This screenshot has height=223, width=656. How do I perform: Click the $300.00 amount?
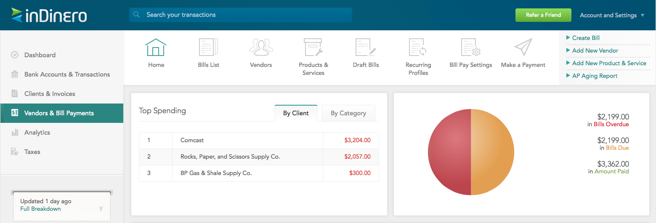coord(360,173)
